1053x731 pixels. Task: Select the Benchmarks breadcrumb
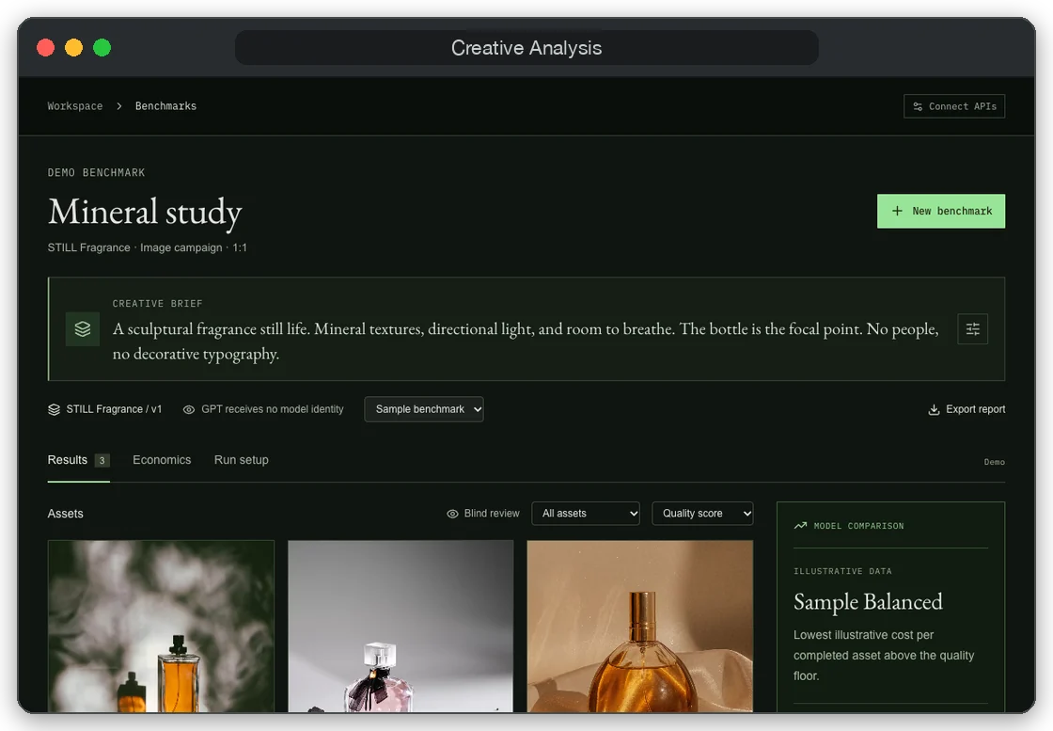click(165, 106)
